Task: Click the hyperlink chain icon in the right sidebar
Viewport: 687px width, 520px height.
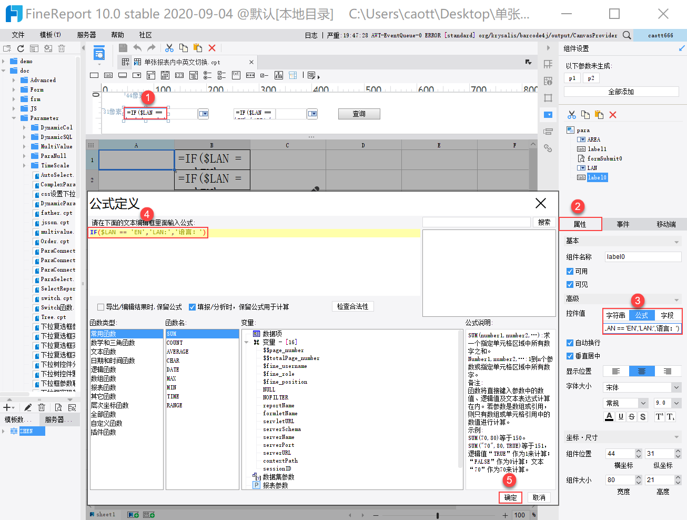Action: pos(548,148)
